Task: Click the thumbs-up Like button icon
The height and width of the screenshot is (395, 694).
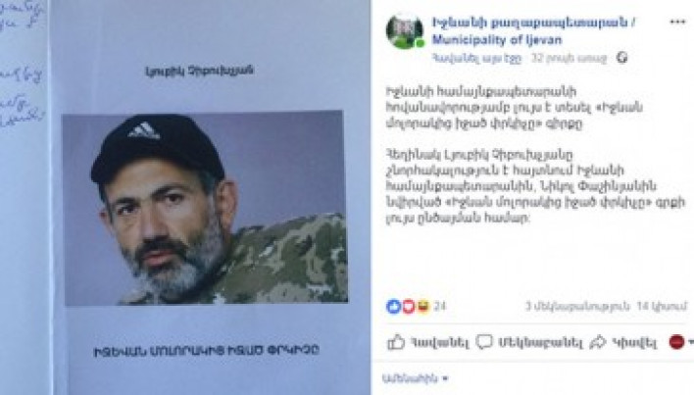Action: coord(396,342)
